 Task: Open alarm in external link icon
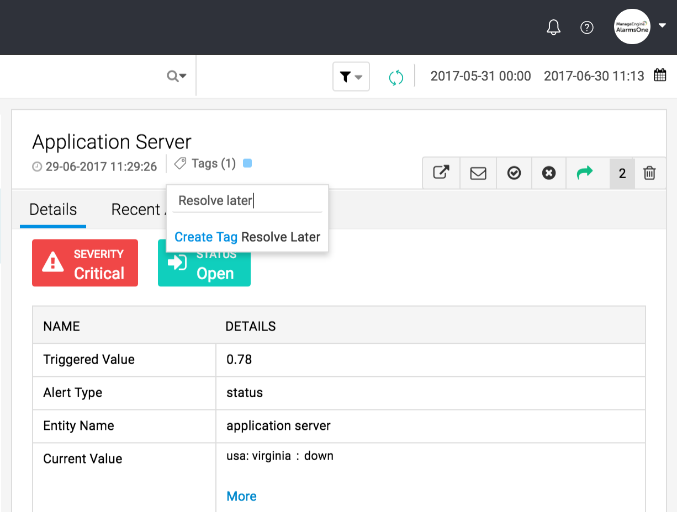coord(441,173)
